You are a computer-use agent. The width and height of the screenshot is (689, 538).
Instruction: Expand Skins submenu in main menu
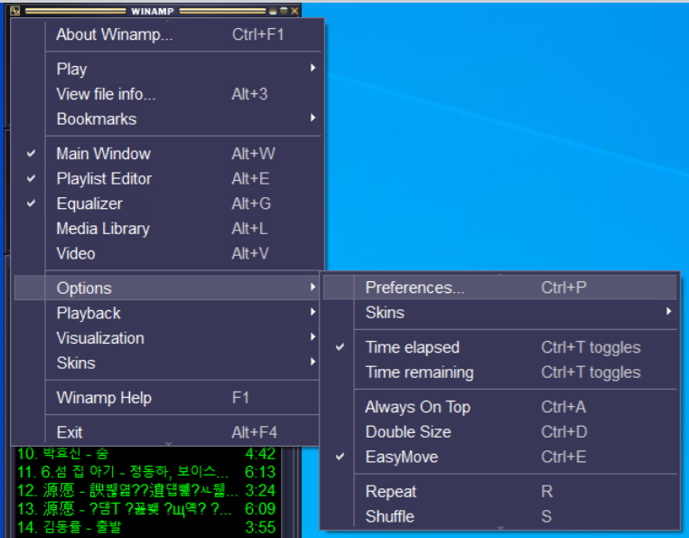pyautogui.click(x=167, y=363)
